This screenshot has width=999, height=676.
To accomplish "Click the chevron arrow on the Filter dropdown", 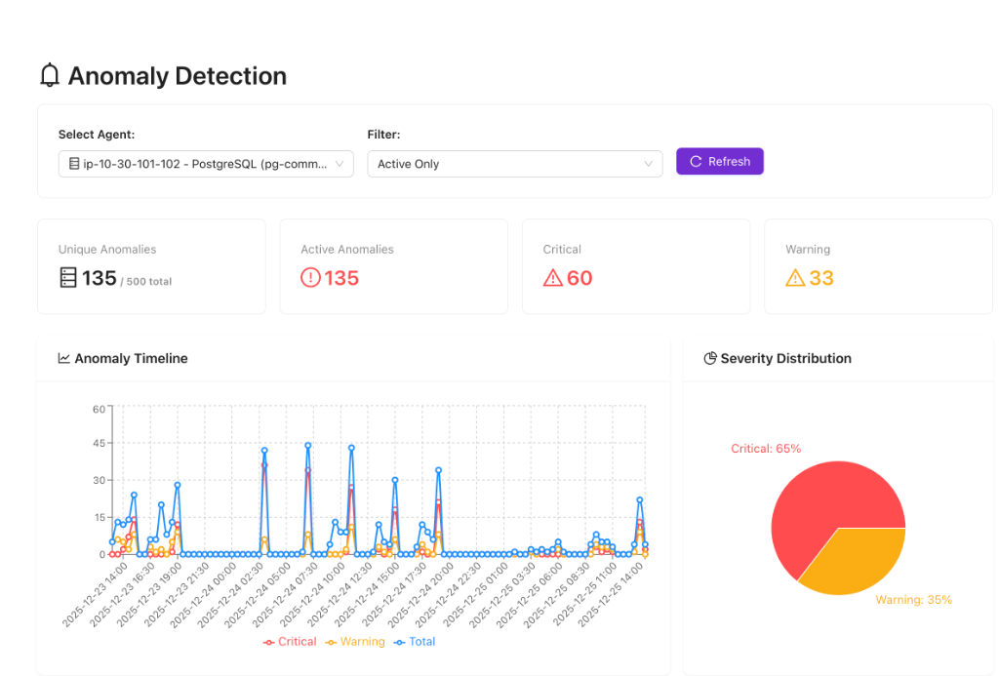I will coord(650,164).
